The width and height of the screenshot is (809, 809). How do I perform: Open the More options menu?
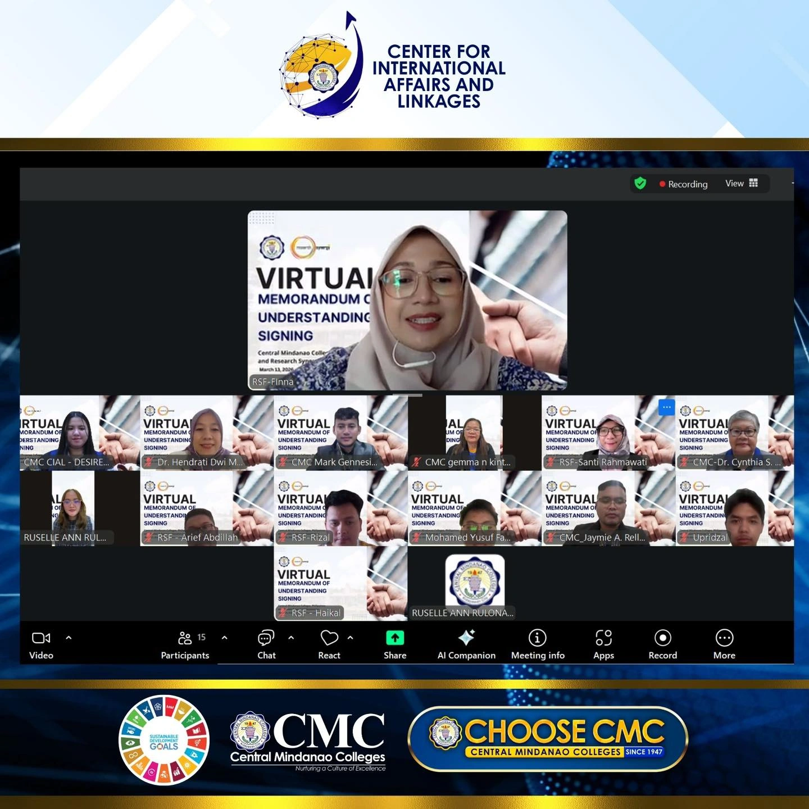pos(724,638)
